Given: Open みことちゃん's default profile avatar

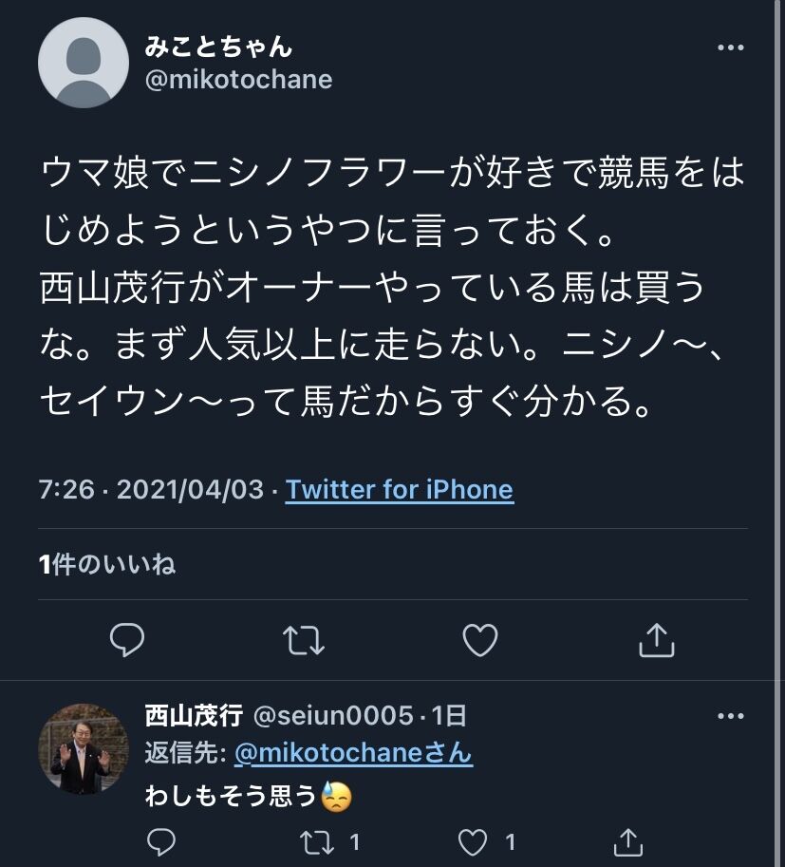Looking at the screenshot, I should (83, 63).
